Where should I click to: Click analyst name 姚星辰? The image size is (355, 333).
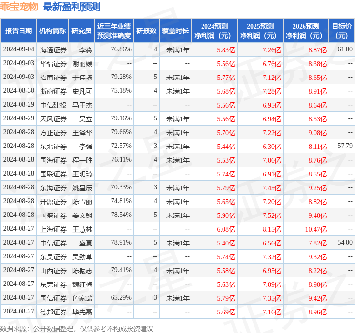(82, 187)
